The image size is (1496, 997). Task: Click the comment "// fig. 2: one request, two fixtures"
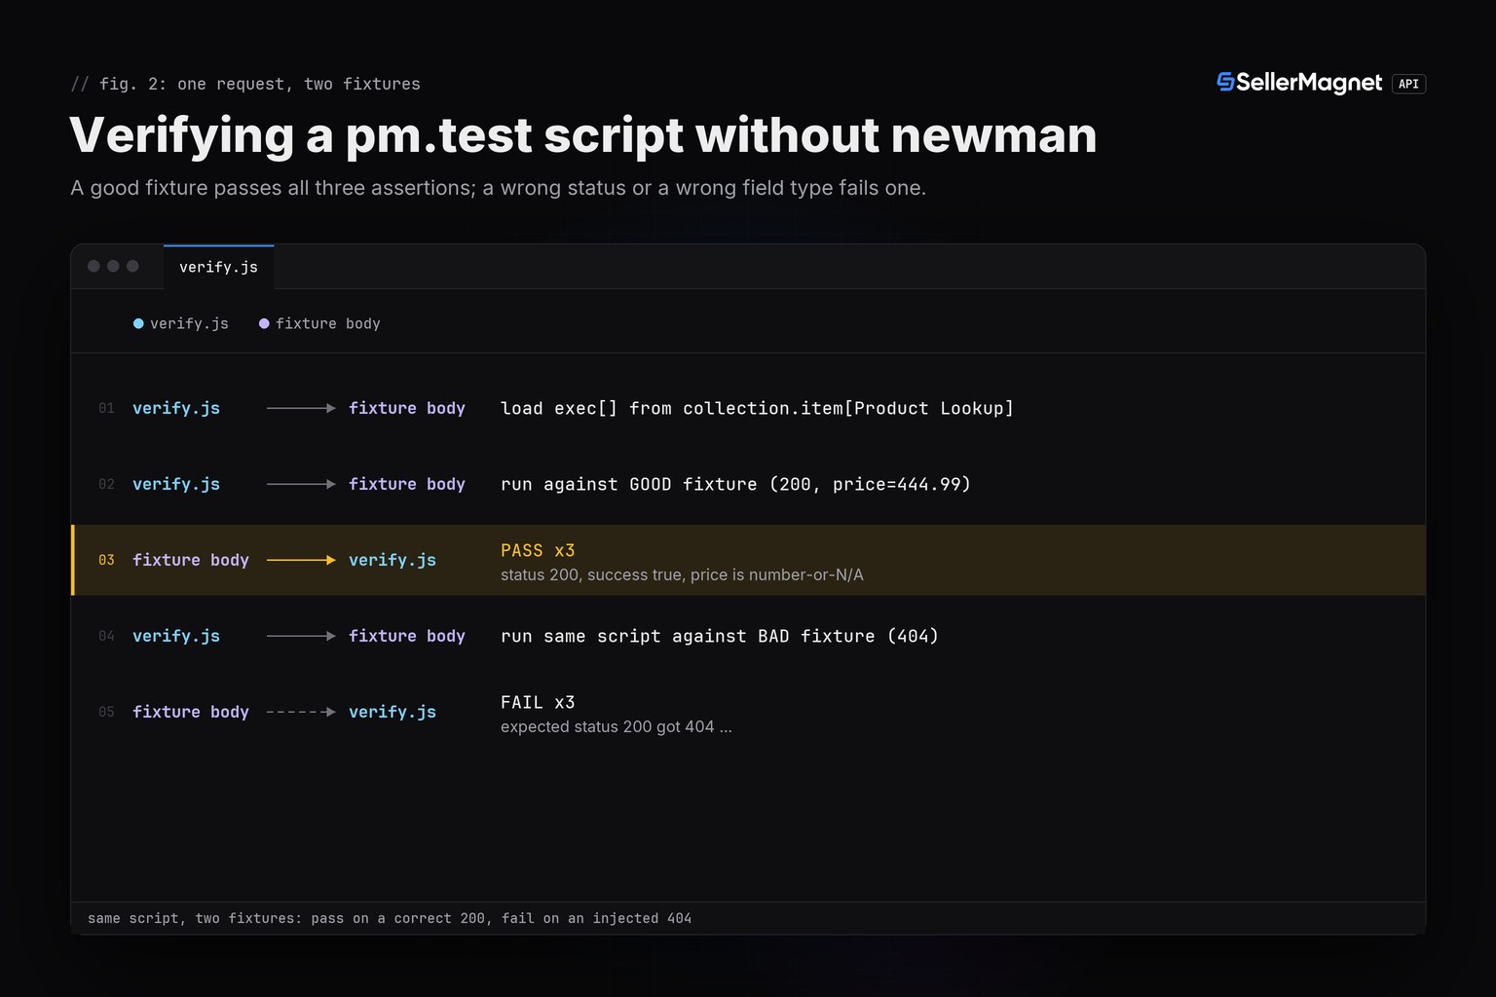tap(245, 84)
